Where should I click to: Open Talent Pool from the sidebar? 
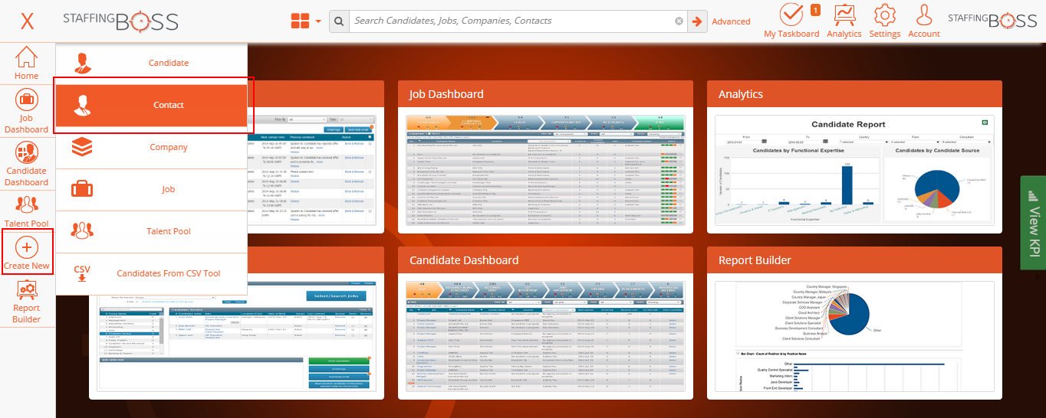point(26,211)
